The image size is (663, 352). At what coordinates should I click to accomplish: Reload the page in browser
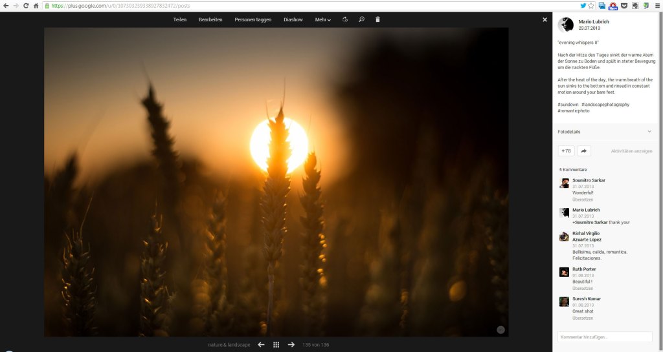click(x=26, y=5)
